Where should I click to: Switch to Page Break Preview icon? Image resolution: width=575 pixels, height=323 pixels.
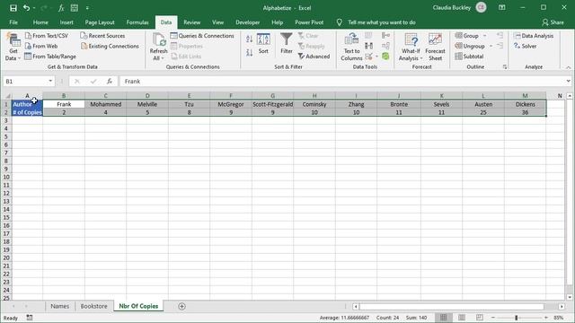point(479,318)
